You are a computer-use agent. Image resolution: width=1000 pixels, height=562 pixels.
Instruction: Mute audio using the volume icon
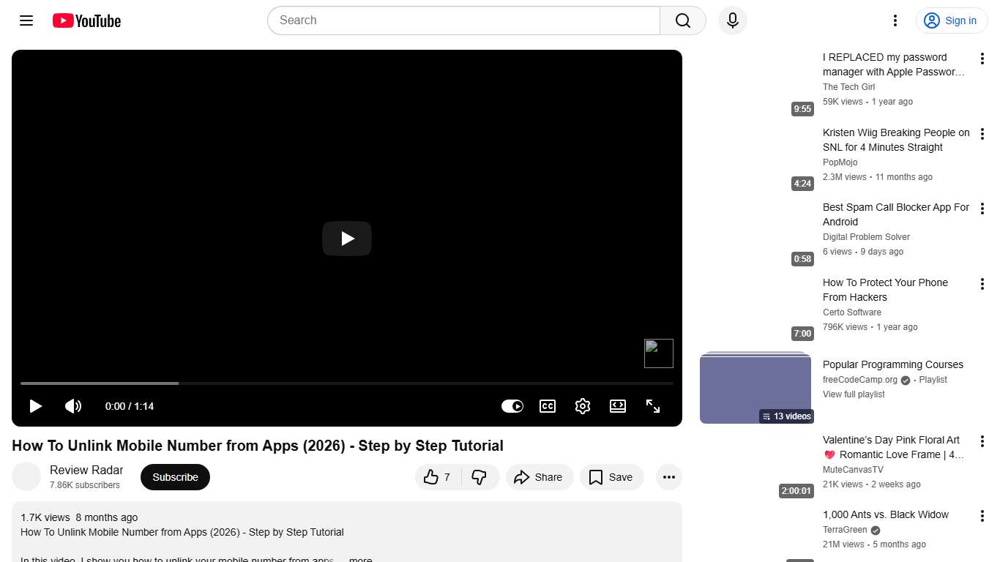pos(73,406)
